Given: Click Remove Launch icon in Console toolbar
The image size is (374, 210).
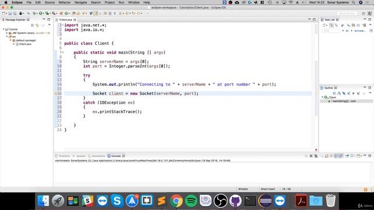Looking at the screenshot, I should pos(311,156).
